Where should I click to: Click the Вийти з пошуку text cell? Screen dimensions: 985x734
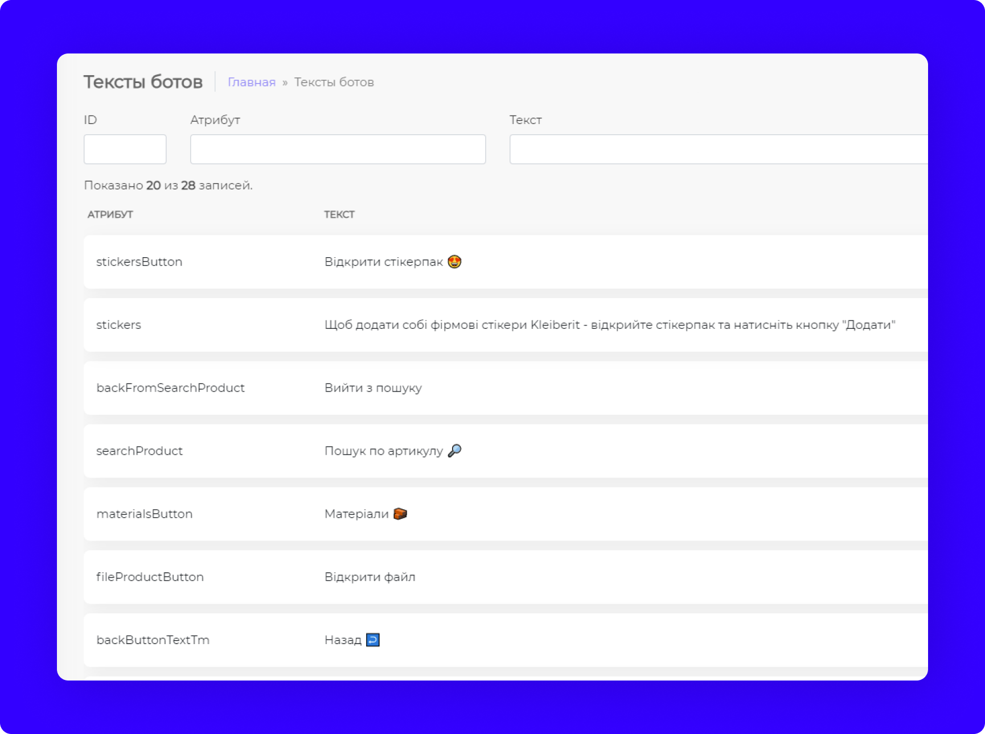[x=373, y=388]
